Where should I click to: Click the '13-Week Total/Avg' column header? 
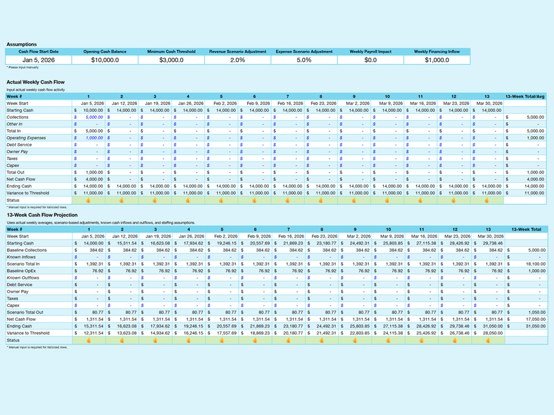525,96
